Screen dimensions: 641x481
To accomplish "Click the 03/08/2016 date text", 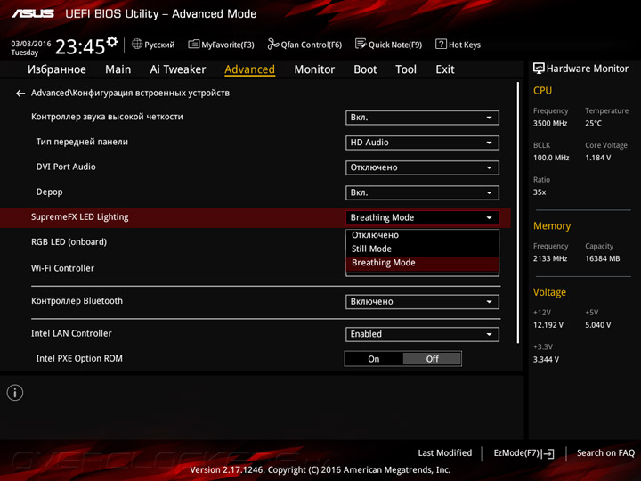I will (31, 44).
